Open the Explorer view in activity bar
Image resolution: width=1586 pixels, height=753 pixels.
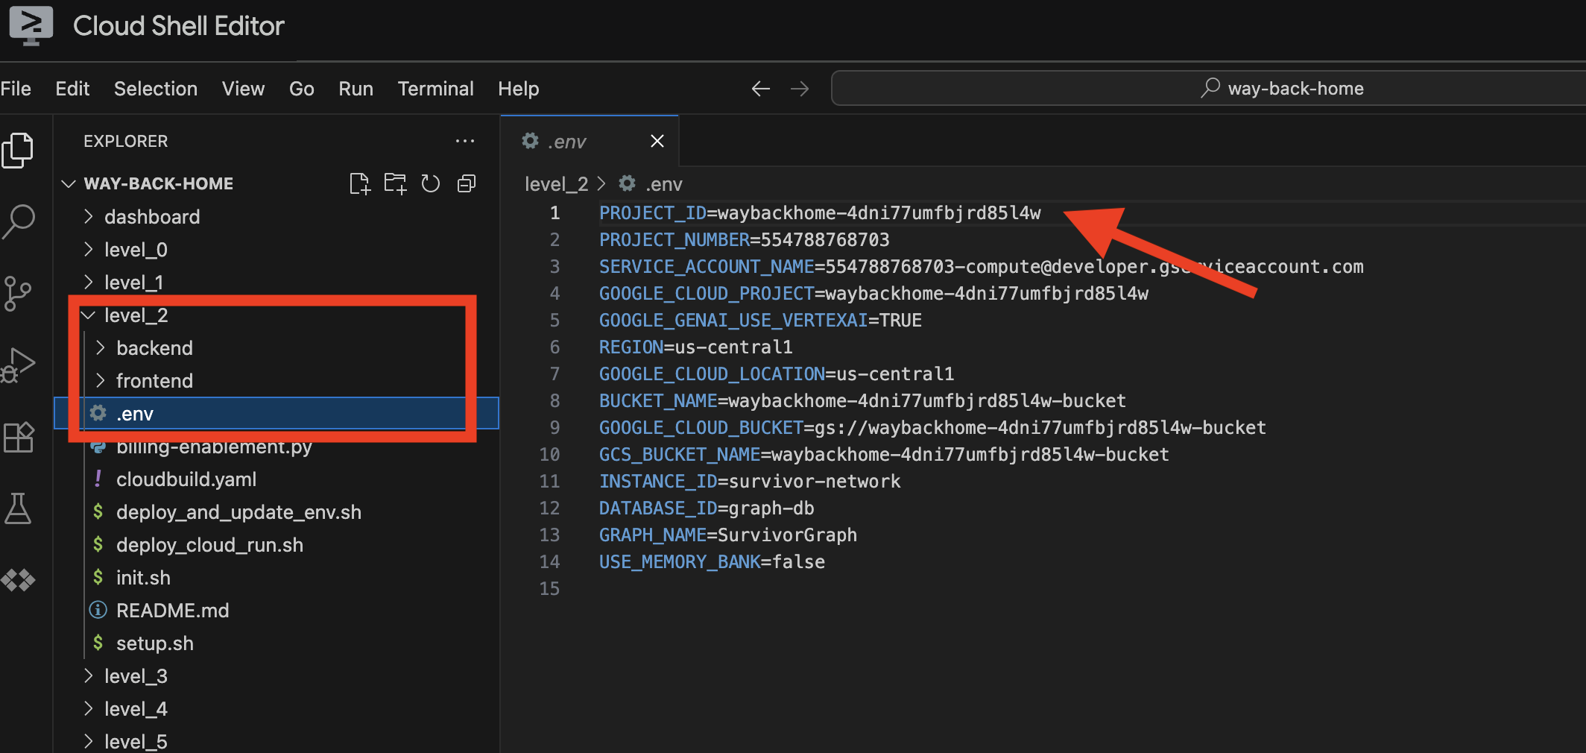click(x=18, y=150)
